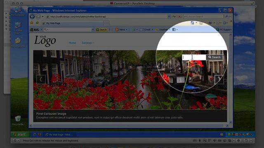Click the Print icon in command bar
The height and width of the screenshot is (148, 264).
point(210,23)
